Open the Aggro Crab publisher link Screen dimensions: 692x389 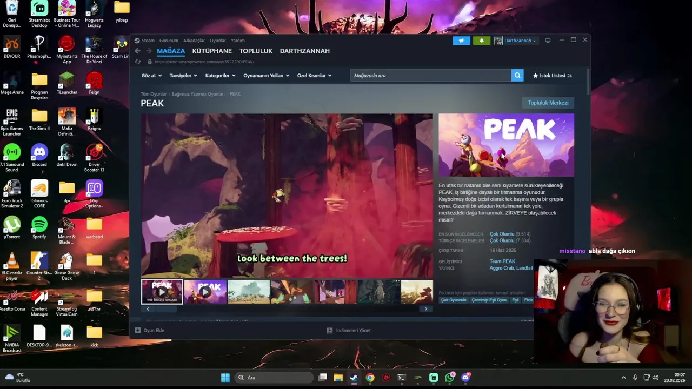coord(502,268)
